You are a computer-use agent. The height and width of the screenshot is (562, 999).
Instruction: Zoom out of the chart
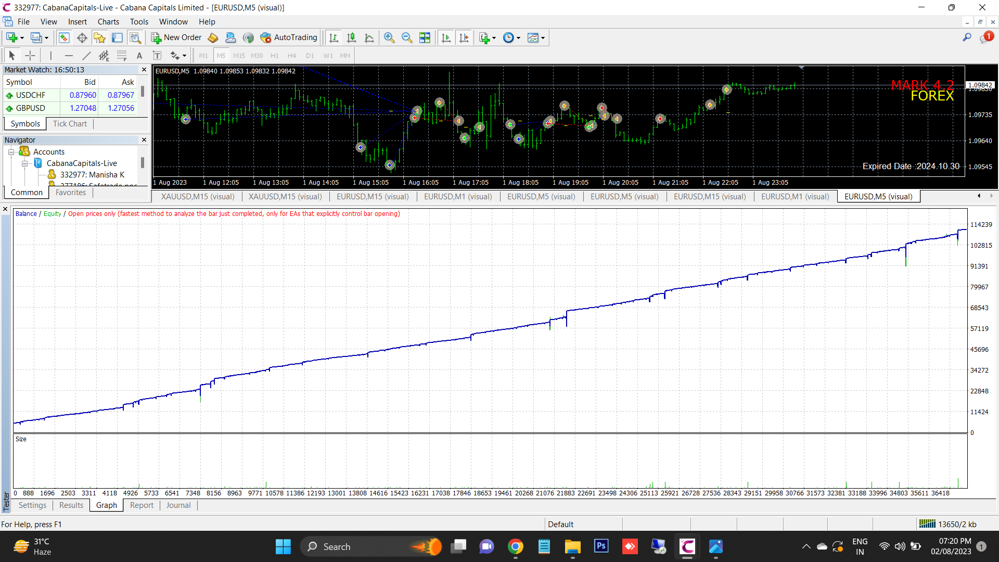tap(407, 37)
